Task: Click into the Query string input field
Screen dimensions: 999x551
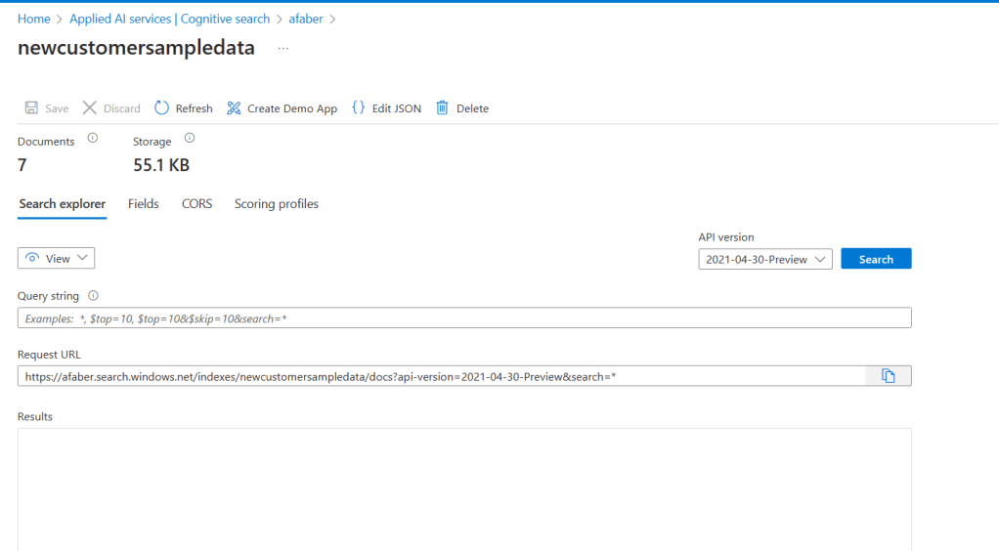Action: (464, 318)
